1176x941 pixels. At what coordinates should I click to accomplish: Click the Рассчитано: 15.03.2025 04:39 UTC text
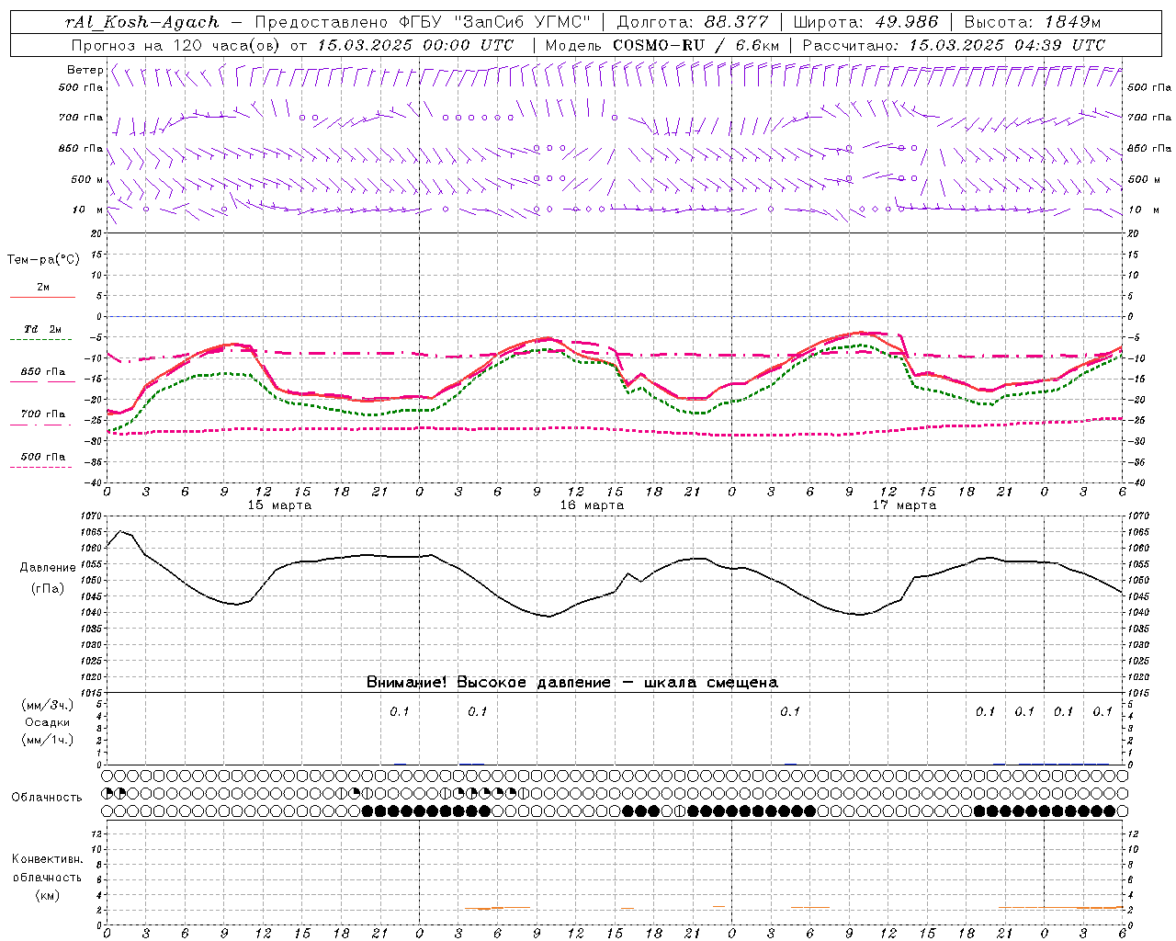(x=954, y=45)
